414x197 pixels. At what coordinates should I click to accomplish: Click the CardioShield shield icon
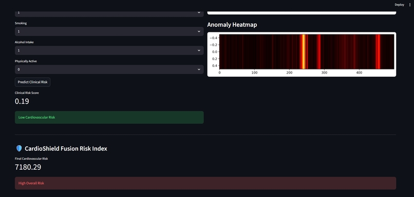[x=19, y=149]
